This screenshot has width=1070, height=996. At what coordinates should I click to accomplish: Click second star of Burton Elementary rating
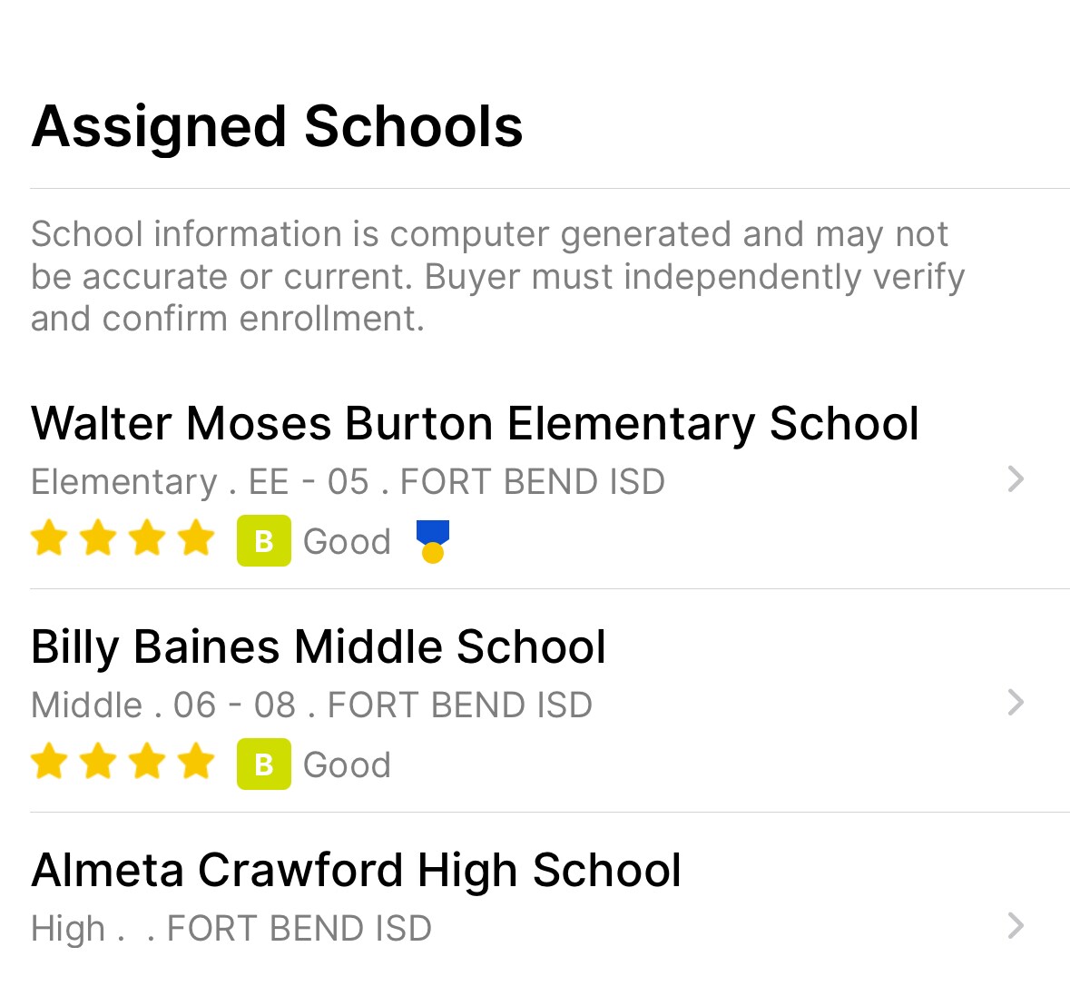click(98, 539)
